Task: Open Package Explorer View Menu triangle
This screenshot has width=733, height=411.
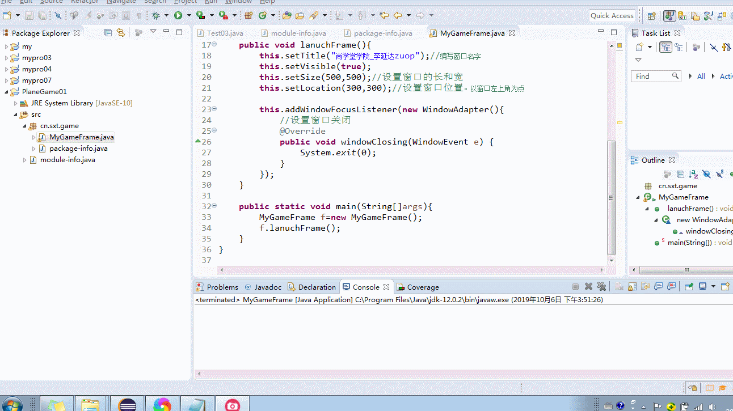Action: 153,32
